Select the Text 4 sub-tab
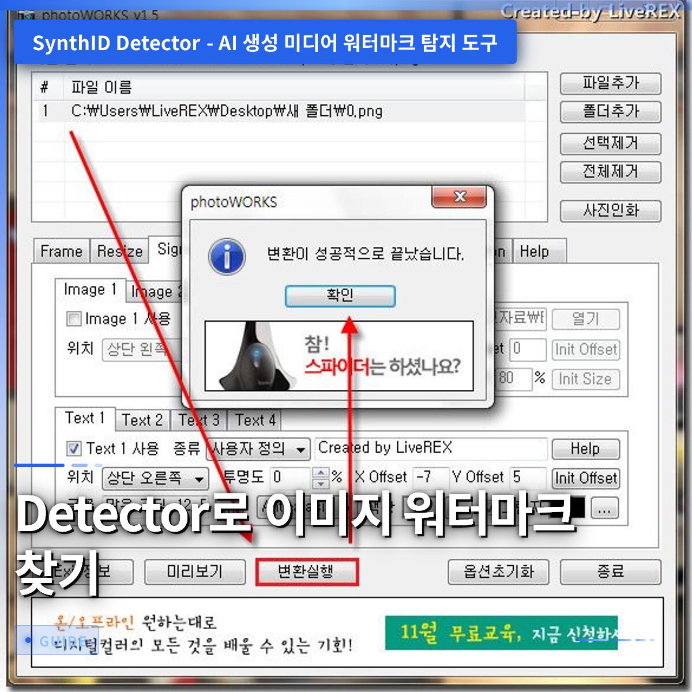The height and width of the screenshot is (692, 692). pyautogui.click(x=255, y=420)
